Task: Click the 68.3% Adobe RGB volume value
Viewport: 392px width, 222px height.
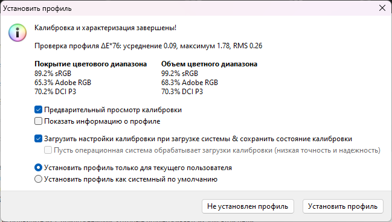Action: point(190,83)
